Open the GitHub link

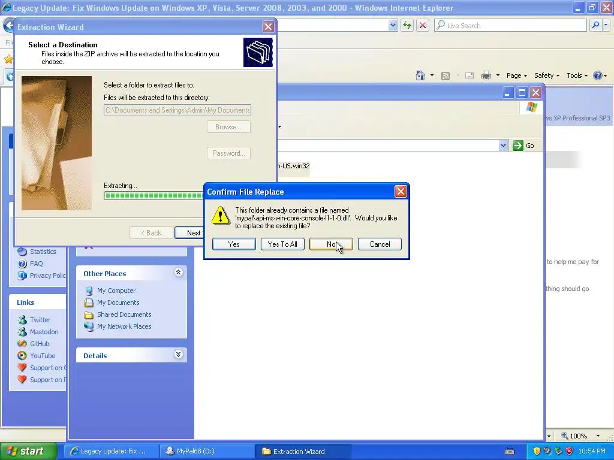(40, 344)
